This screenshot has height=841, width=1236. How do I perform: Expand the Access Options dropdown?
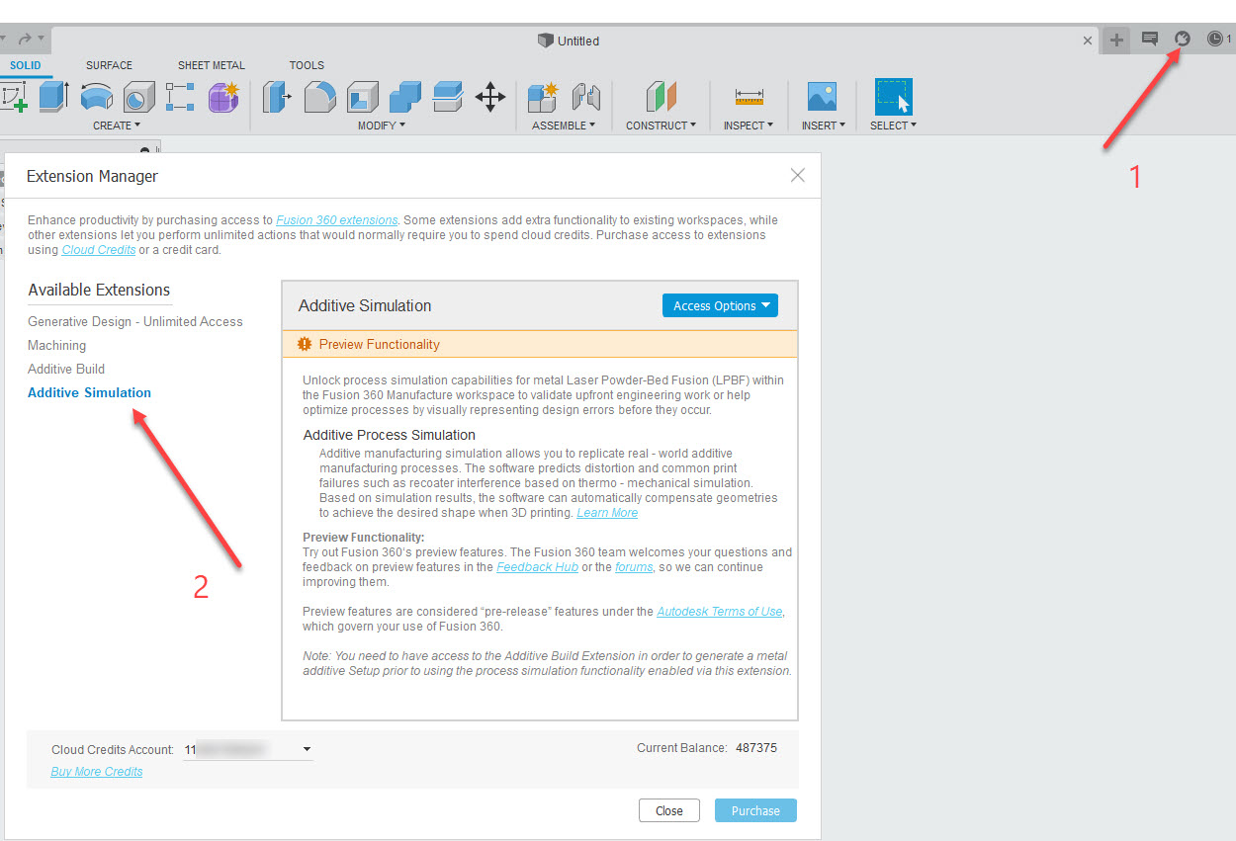[x=720, y=305]
